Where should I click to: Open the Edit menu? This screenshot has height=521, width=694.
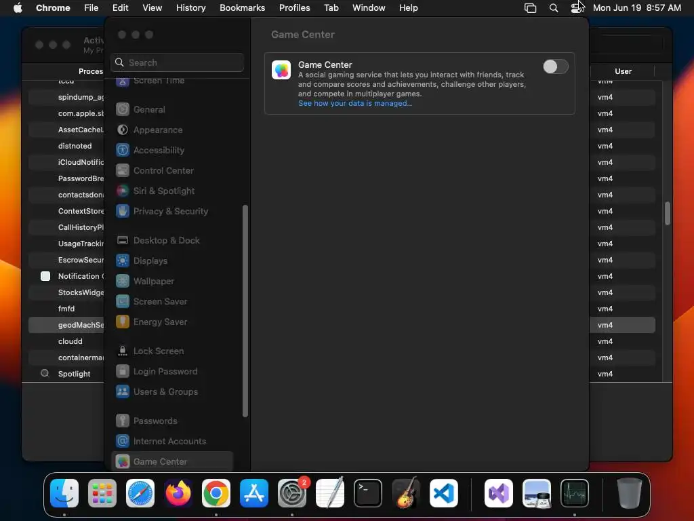tap(121, 8)
